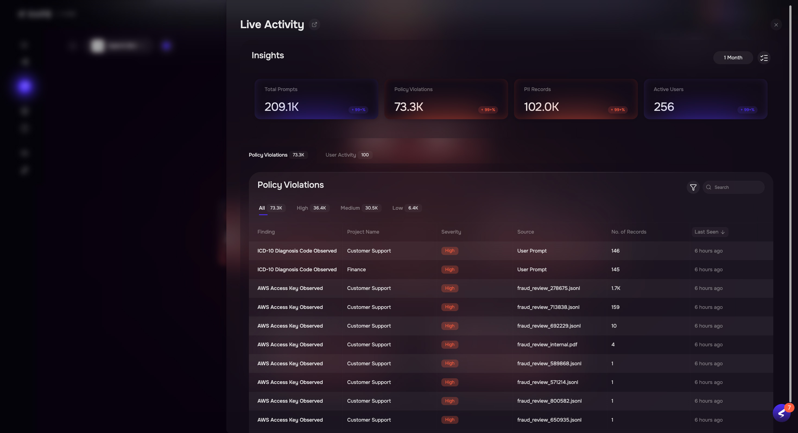This screenshot has height=433, width=798.
Task: Open the fraud_review_internal.pdf violation row
Action: pos(511,345)
